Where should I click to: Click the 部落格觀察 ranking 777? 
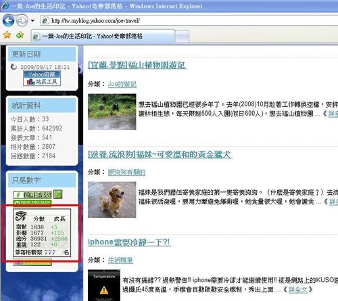[x=50, y=252]
